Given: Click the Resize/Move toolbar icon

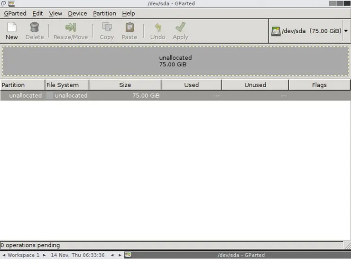Looking at the screenshot, I should click(x=70, y=28).
